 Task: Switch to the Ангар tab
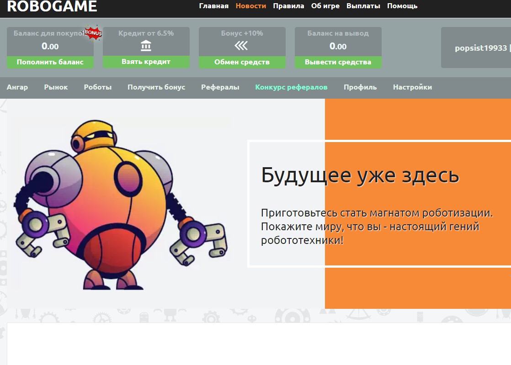[17, 87]
